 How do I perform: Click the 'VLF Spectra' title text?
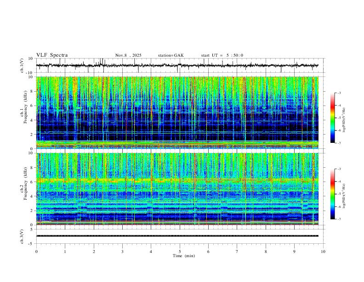point(52,55)
